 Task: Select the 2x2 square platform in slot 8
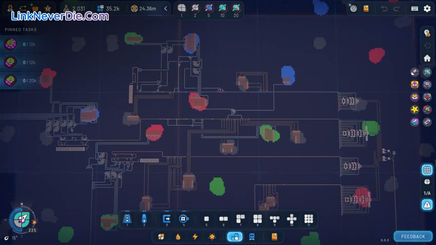(x=257, y=219)
